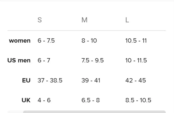This screenshot has width=174, height=113.
Task: Click the women row label
Action: point(20,41)
